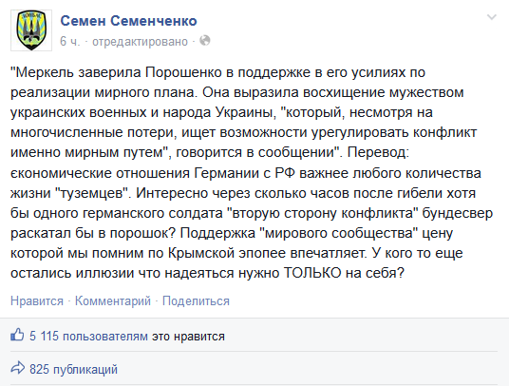Show the '5 115 пользователям' likers list
This screenshot has width=509, height=387.
click(x=88, y=336)
